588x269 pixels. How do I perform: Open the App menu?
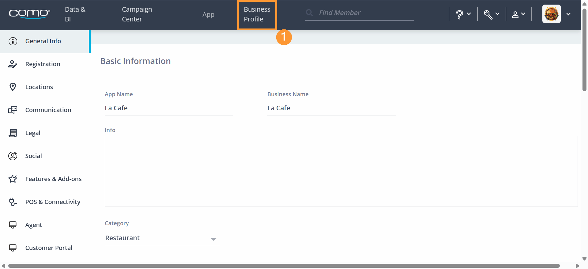208,14
